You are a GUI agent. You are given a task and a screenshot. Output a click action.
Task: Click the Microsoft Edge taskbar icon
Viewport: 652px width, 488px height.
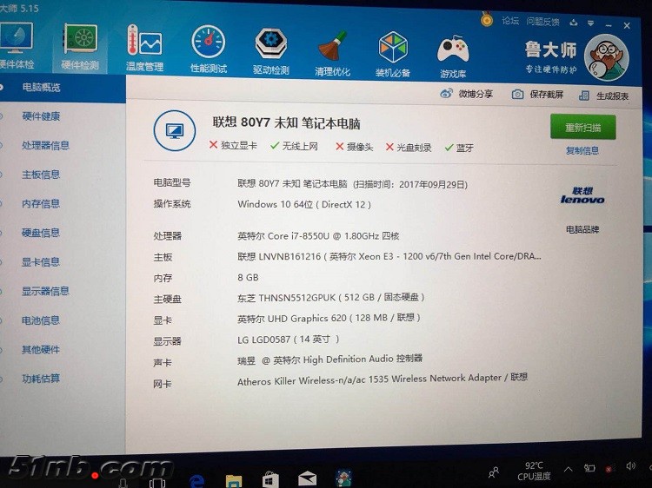pyautogui.click(x=196, y=479)
